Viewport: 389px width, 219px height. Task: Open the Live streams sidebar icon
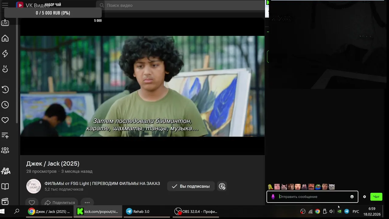point(5,23)
